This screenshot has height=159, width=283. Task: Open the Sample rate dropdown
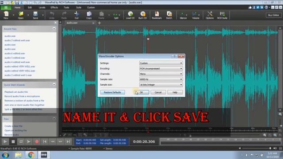pyautogui.click(x=161, y=79)
